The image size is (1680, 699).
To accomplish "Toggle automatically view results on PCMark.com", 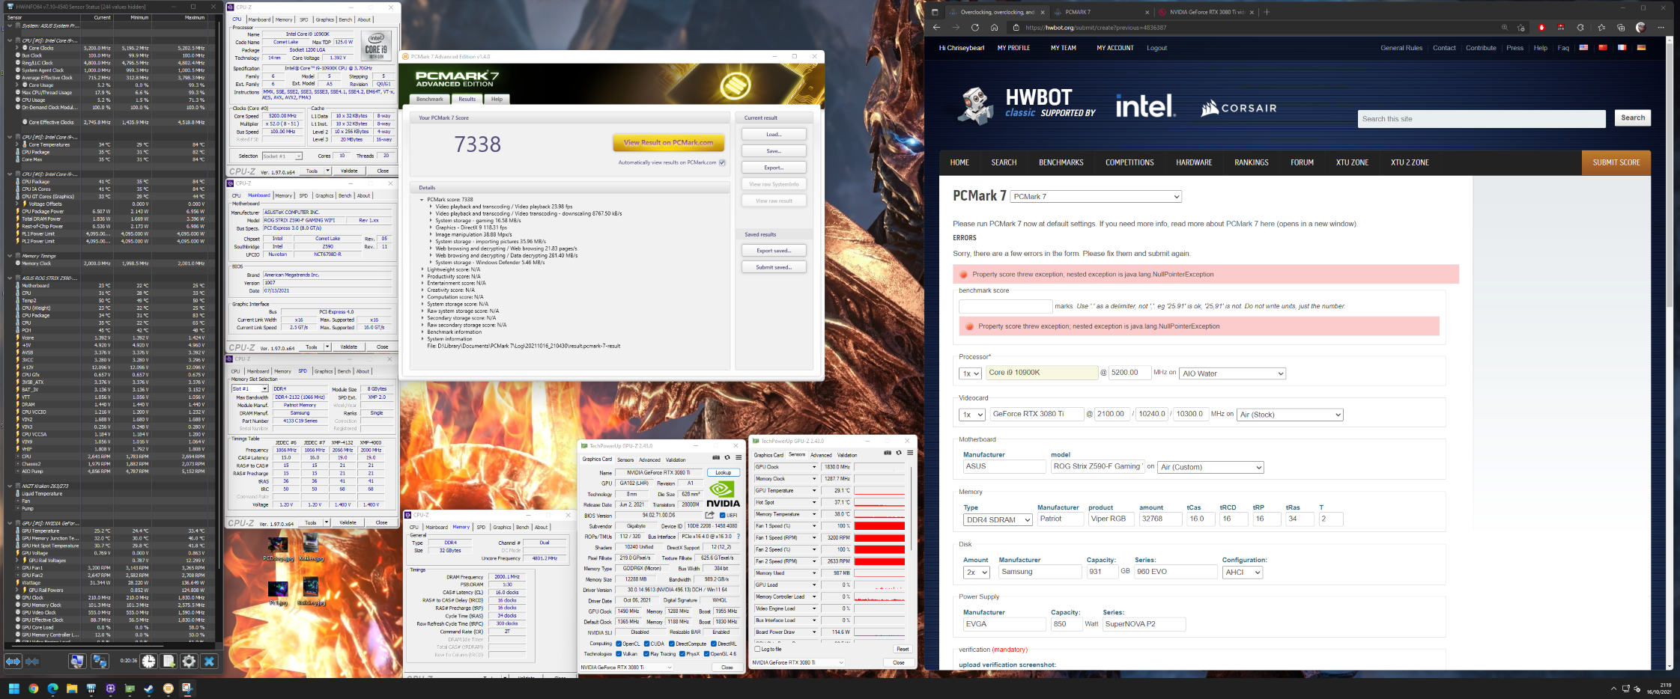I will [x=722, y=162].
